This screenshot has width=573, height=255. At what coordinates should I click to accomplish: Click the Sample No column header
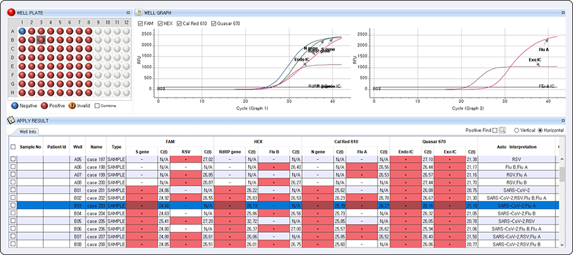pyautogui.click(x=31, y=147)
